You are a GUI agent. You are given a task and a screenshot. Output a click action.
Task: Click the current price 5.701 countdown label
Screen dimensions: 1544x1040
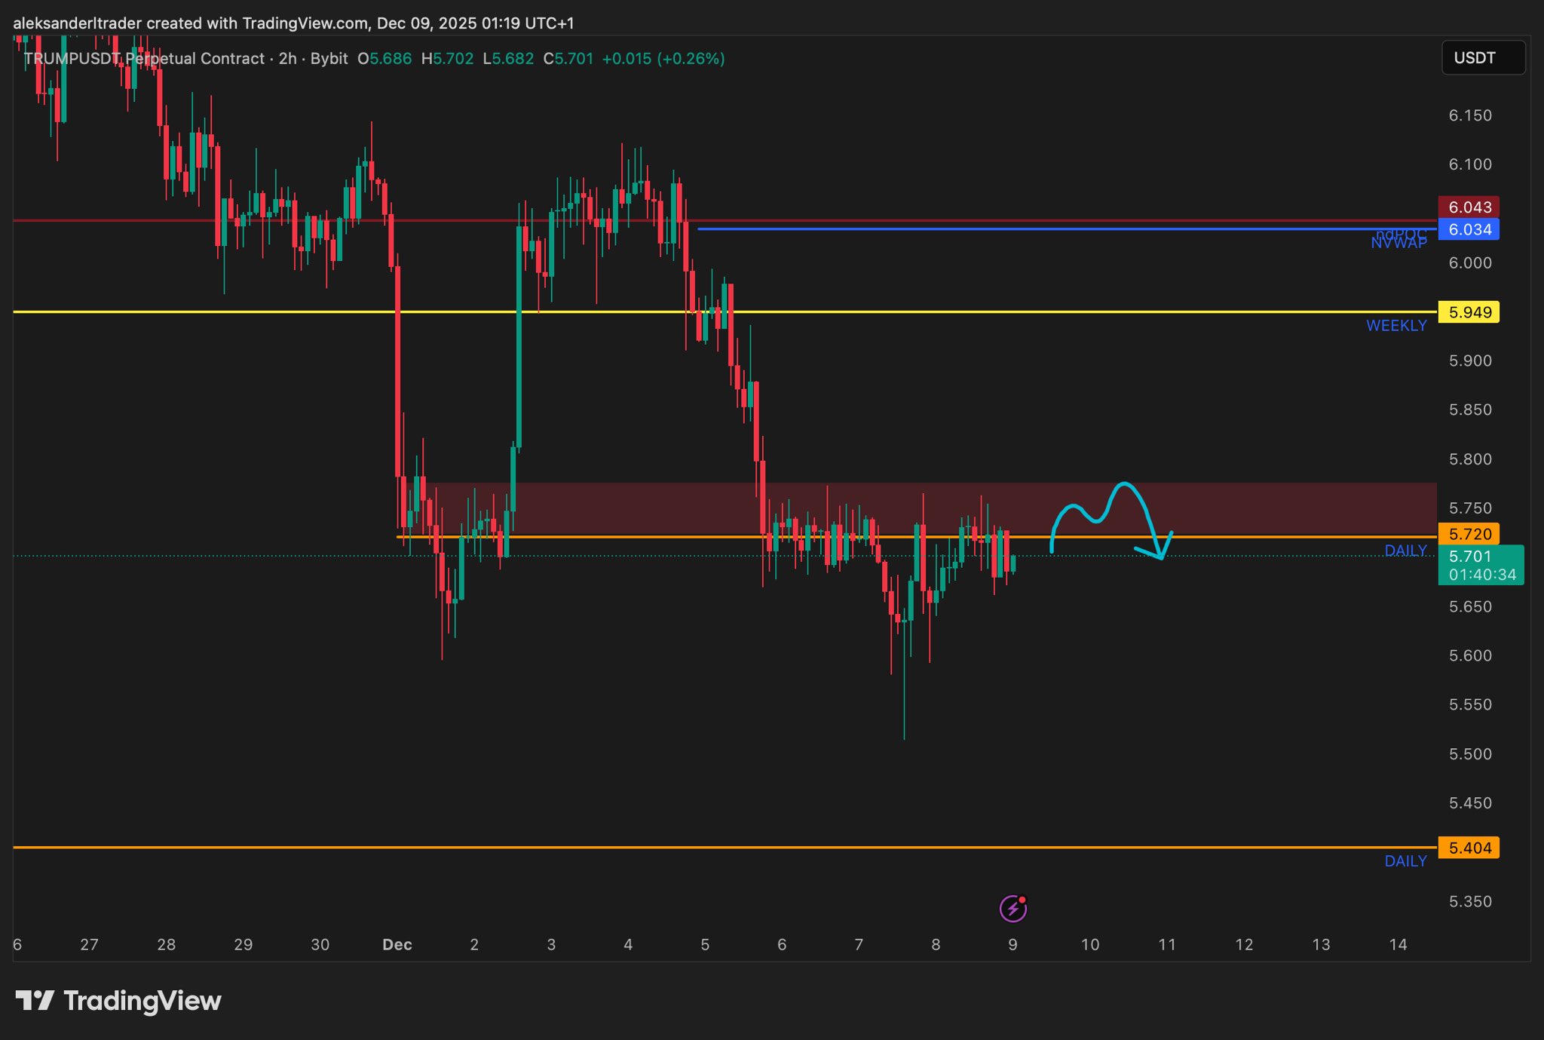pyautogui.click(x=1481, y=566)
